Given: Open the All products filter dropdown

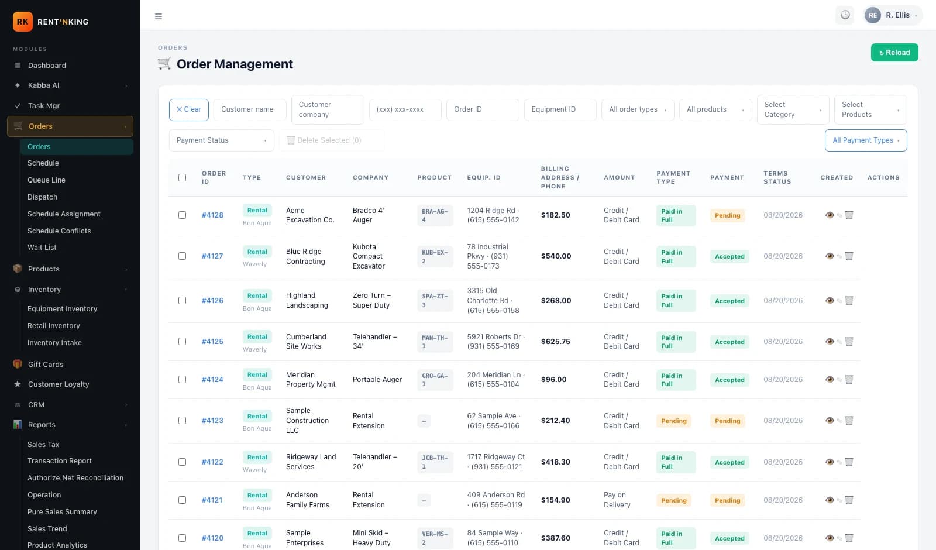Looking at the screenshot, I should [x=715, y=109].
